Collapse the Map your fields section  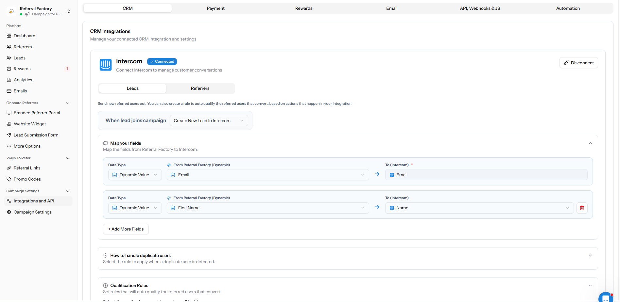[x=590, y=143]
